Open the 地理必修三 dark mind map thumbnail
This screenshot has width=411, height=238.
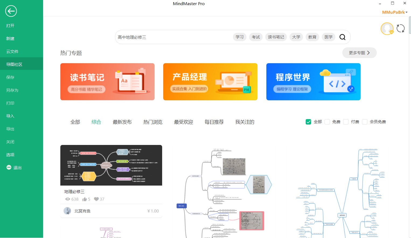pyautogui.click(x=111, y=165)
